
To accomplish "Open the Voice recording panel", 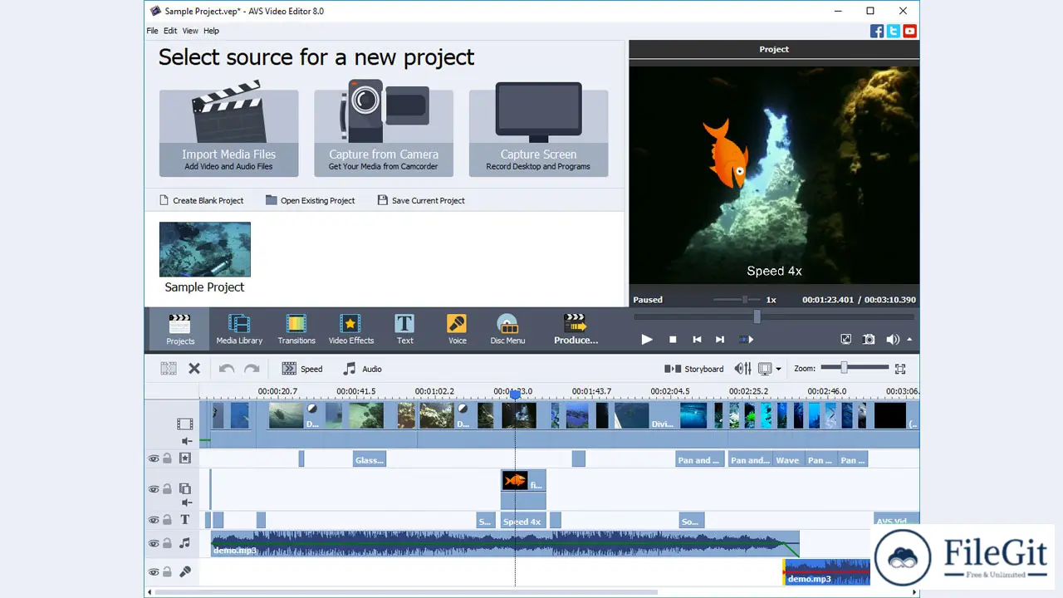I will [x=457, y=328].
